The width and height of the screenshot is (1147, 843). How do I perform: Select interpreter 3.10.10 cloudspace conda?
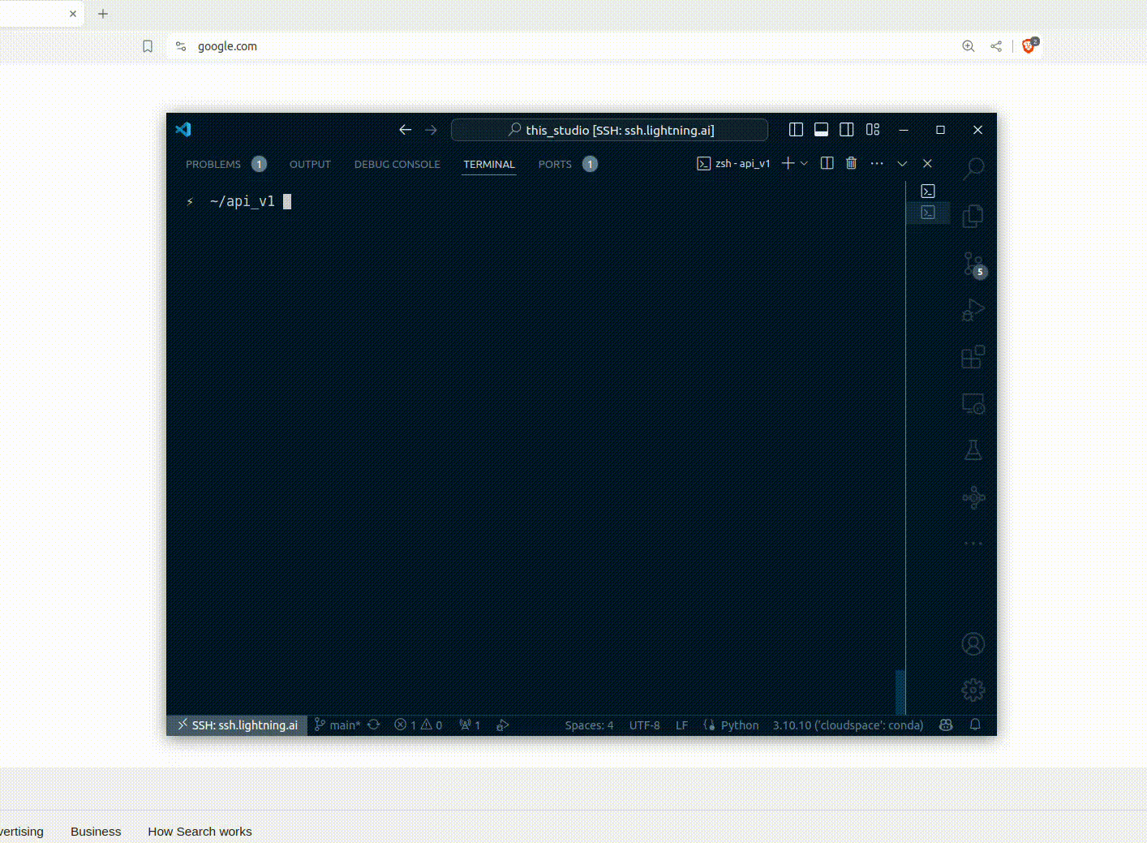(x=848, y=725)
